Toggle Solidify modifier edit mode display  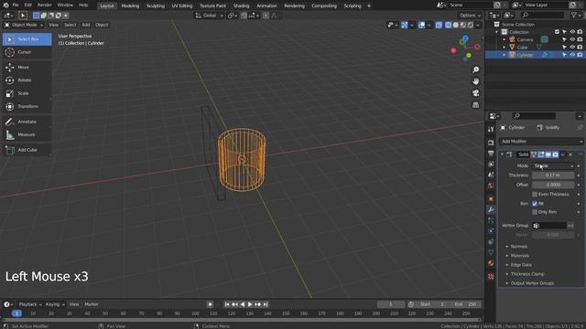pos(541,154)
